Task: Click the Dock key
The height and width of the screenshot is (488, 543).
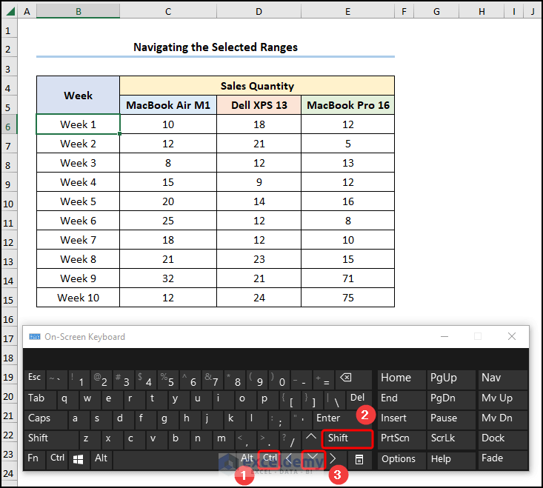Action: click(x=503, y=438)
